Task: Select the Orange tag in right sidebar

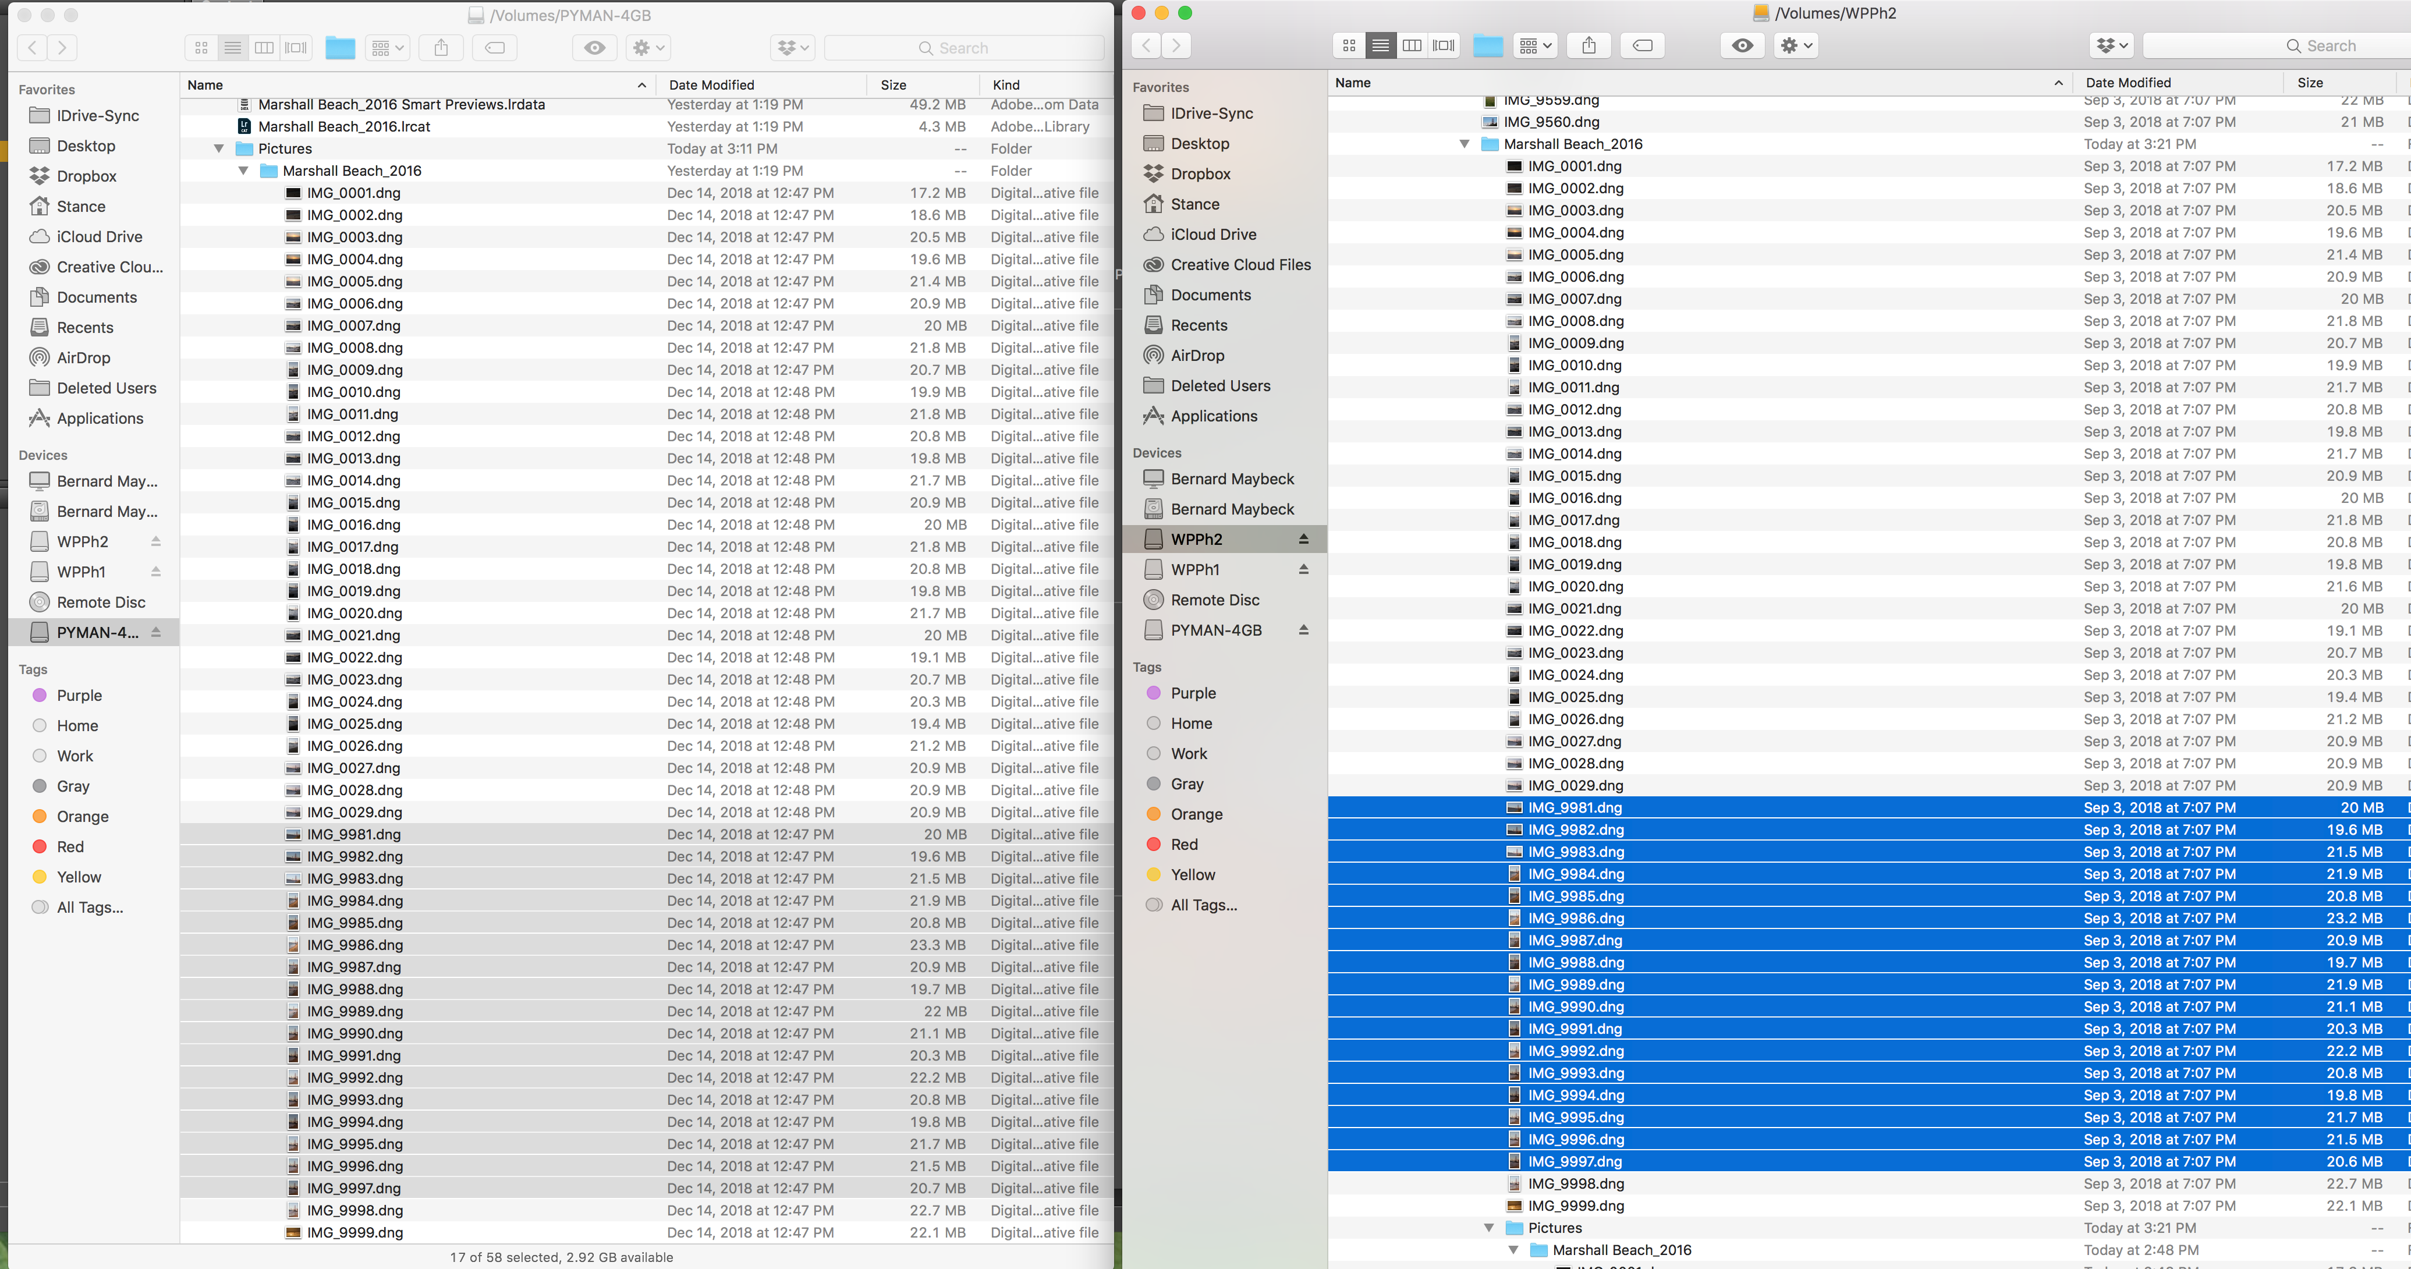Action: pos(1196,814)
